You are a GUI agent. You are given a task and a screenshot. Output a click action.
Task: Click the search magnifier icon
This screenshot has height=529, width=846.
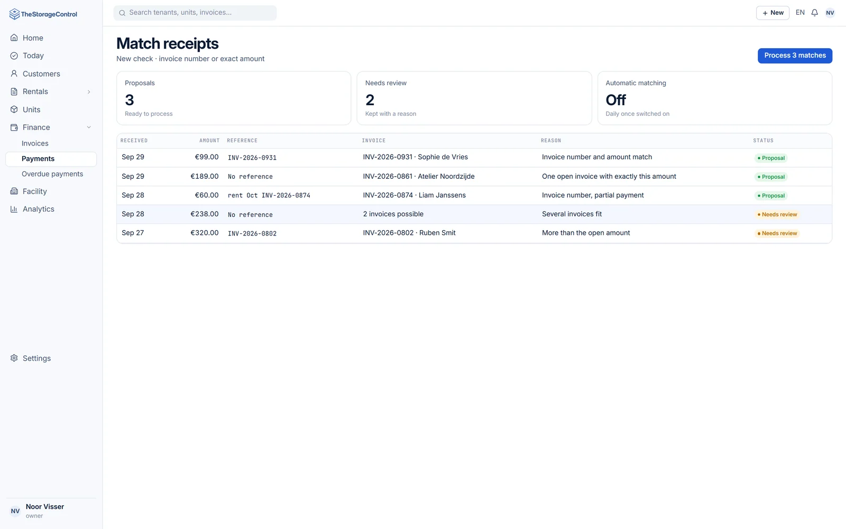click(122, 13)
